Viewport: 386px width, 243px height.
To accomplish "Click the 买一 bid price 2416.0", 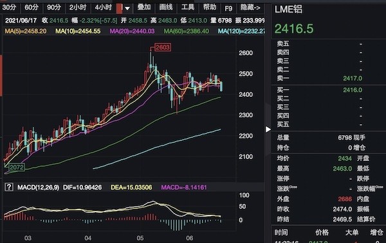I will [x=353, y=90].
